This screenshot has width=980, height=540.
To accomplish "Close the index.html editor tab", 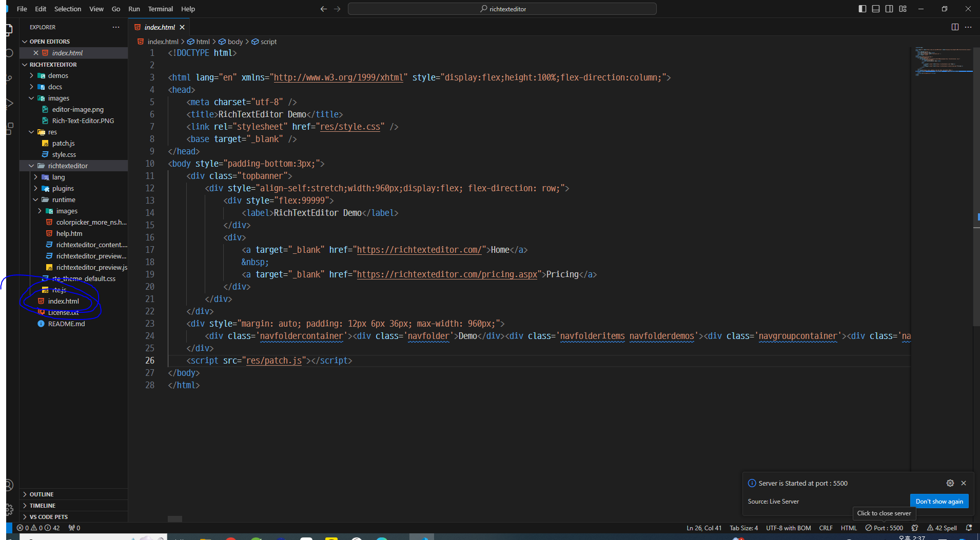I will 182,27.
